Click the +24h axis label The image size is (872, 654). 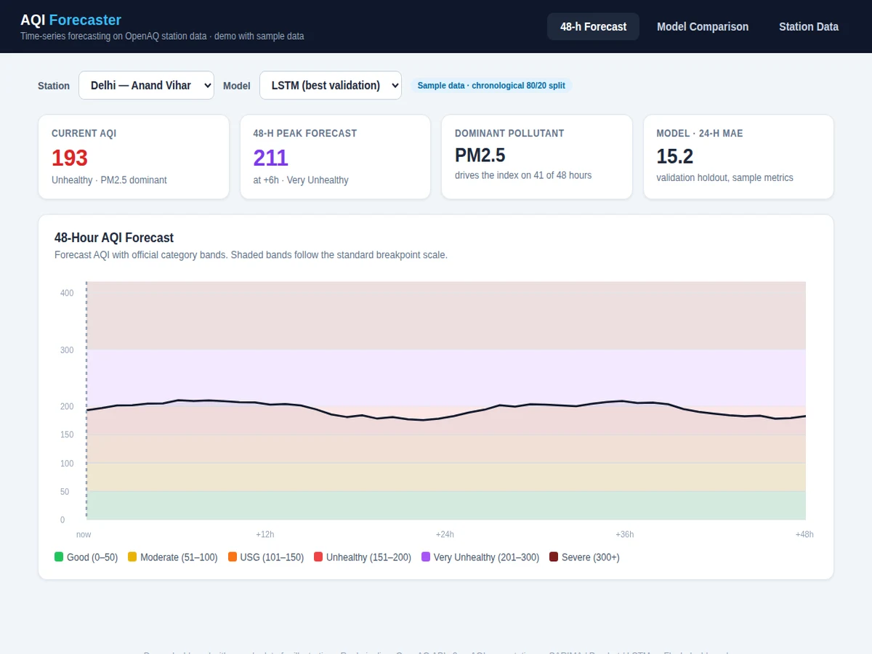coord(445,534)
